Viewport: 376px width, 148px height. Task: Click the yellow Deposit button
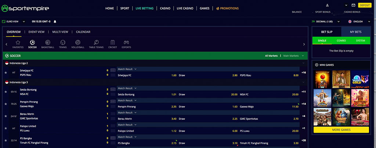pos(365,5)
